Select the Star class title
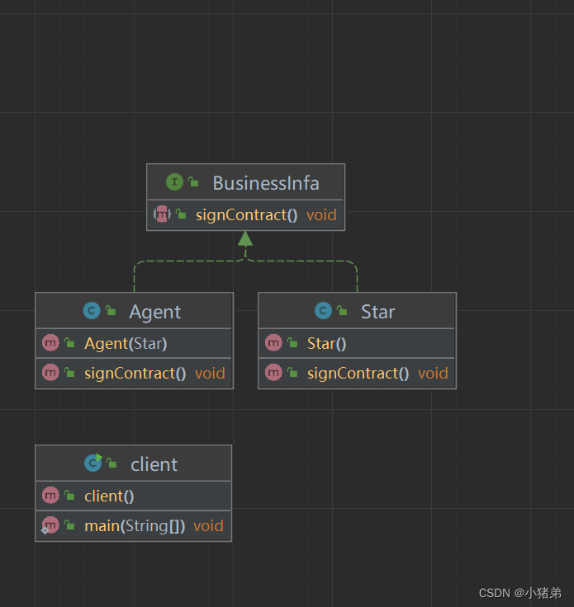 click(378, 312)
